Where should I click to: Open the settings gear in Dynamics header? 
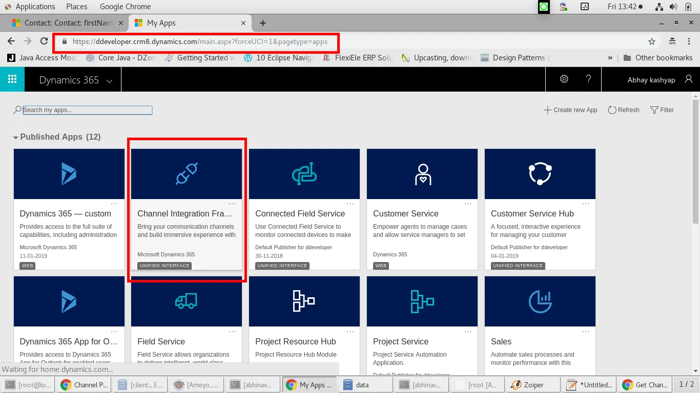point(564,79)
